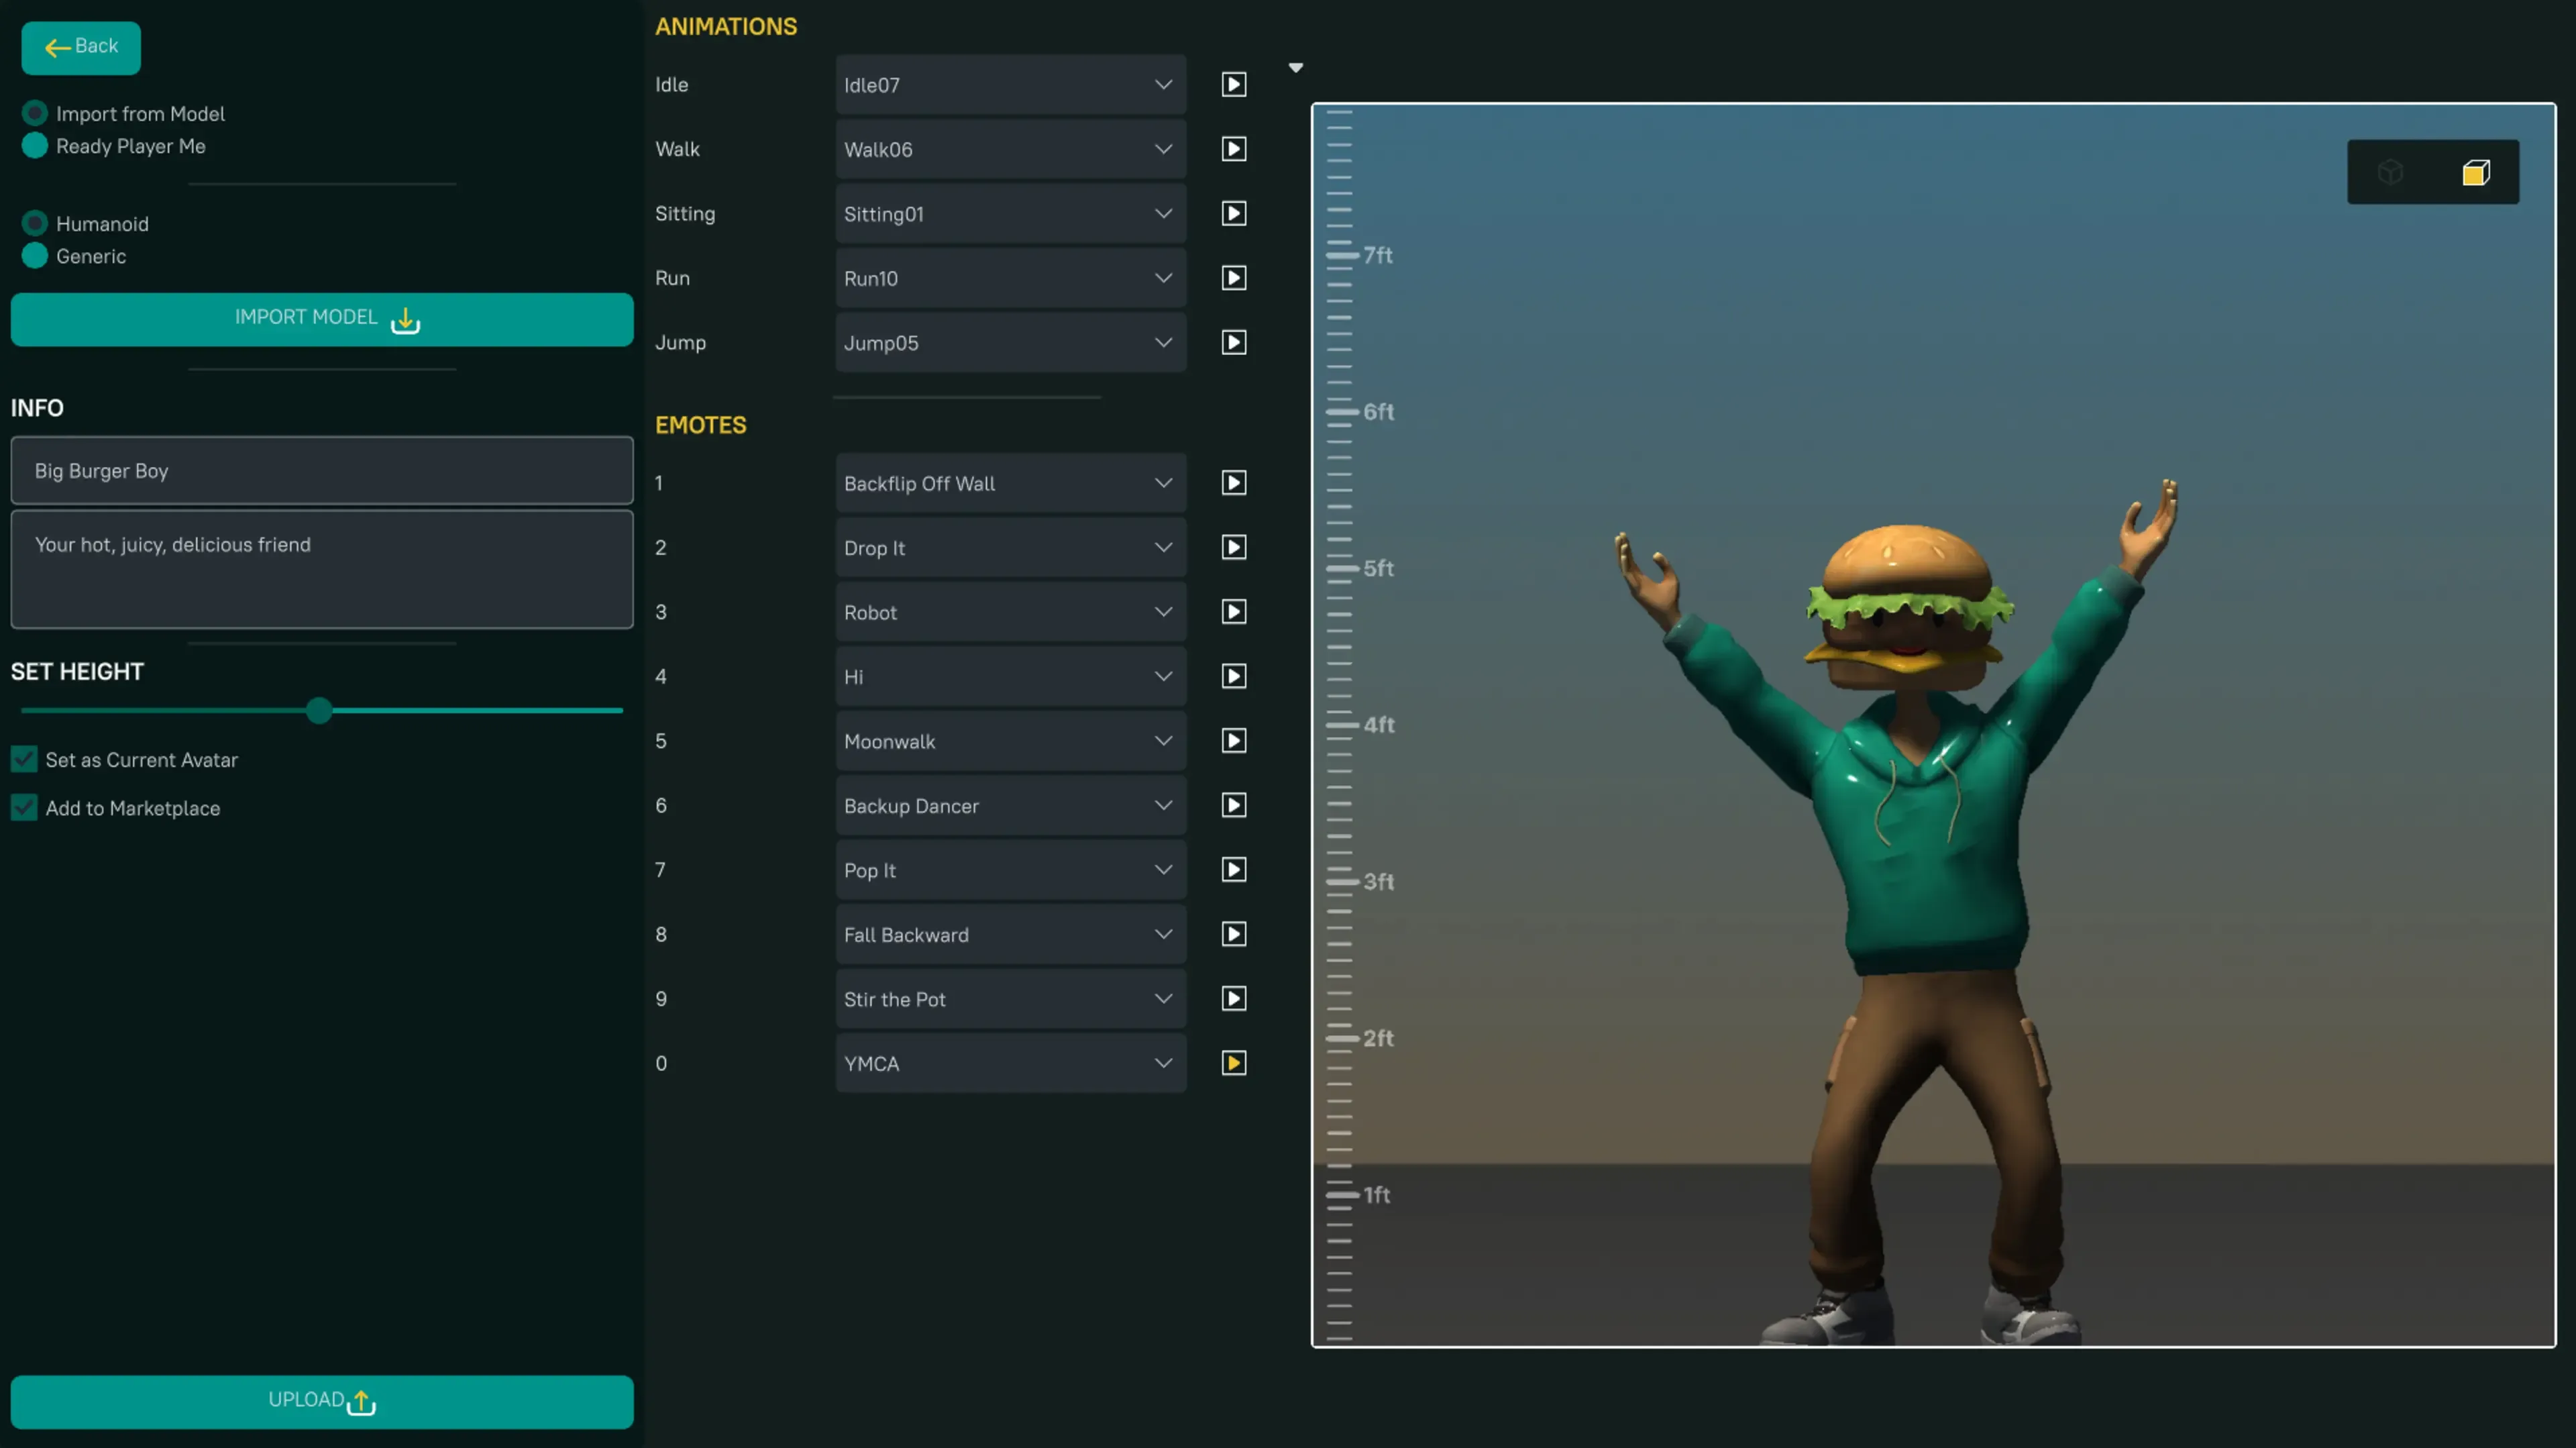Click the Set Height slider handle
This screenshot has height=1448, width=2576.
pos(319,710)
